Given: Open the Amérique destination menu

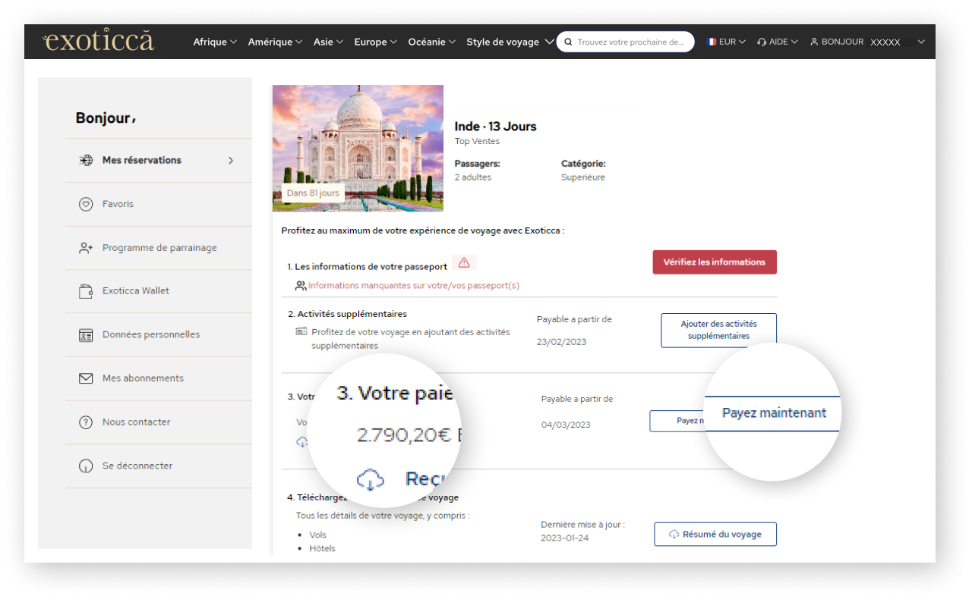Looking at the screenshot, I should coord(275,42).
